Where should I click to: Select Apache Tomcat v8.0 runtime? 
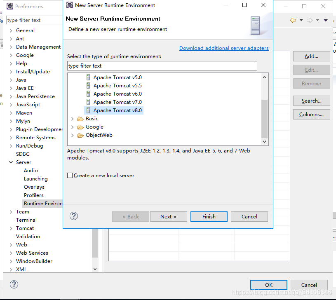pyautogui.click(x=117, y=110)
